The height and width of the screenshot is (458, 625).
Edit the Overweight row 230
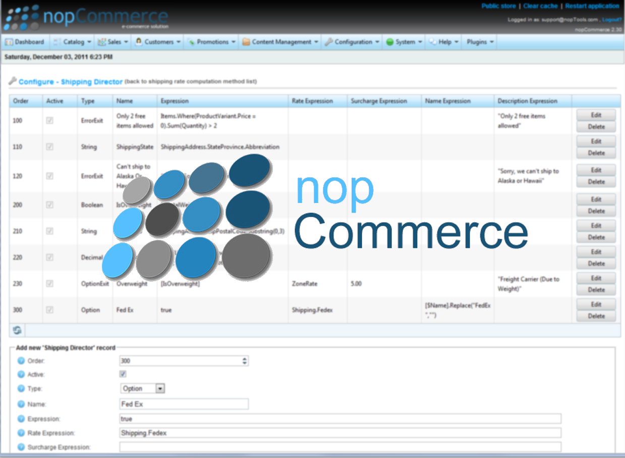596,278
